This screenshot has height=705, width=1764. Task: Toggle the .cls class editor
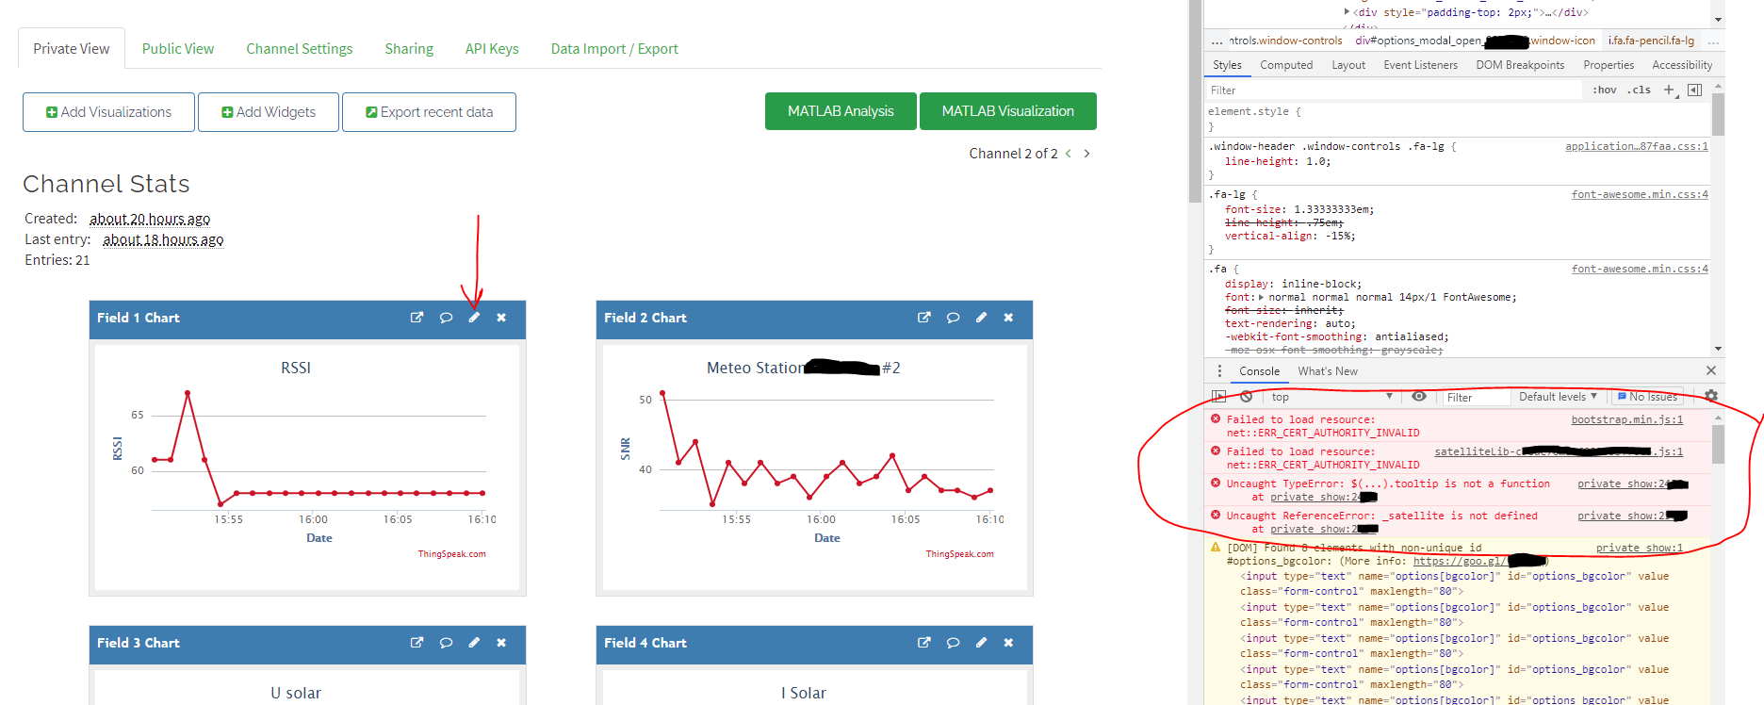click(1640, 90)
